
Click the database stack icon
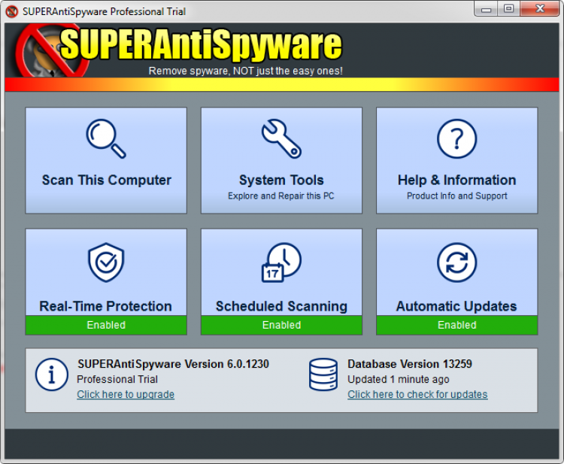coord(323,375)
